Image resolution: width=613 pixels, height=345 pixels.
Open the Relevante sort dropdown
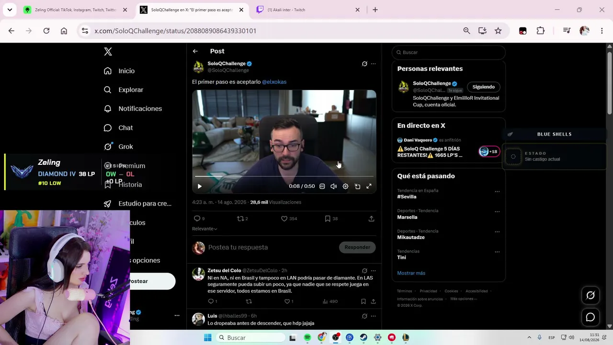[x=204, y=229]
